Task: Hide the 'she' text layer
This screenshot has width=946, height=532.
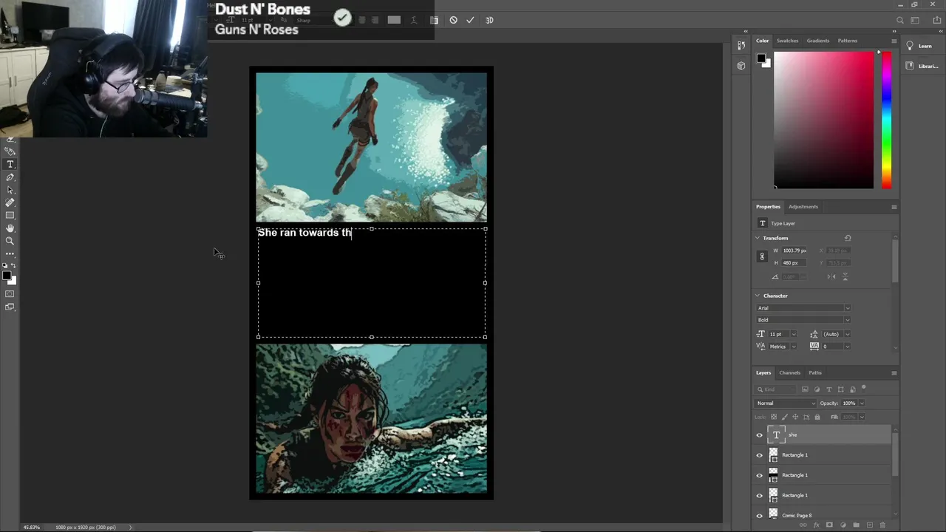Action: coord(759,435)
